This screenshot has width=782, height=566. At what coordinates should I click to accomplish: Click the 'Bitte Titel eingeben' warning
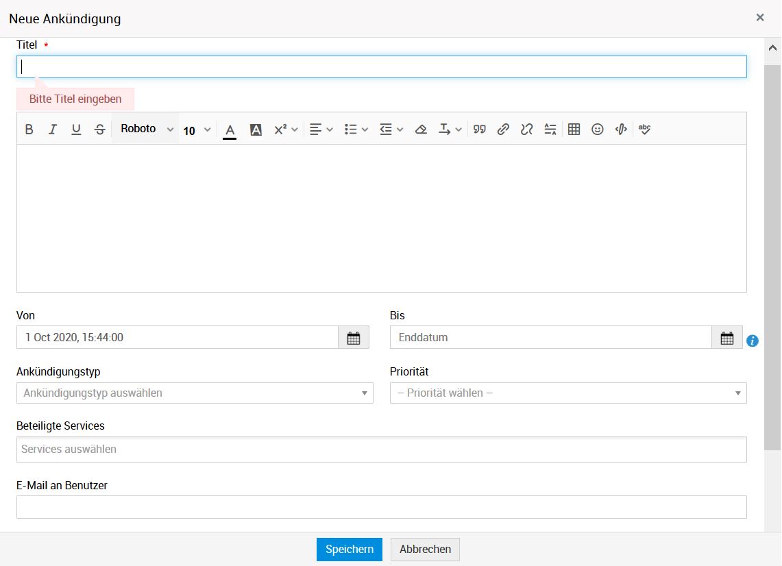click(x=75, y=99)
